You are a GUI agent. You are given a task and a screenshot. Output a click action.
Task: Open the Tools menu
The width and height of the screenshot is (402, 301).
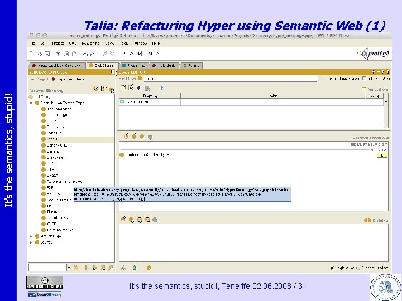point(124,43)
